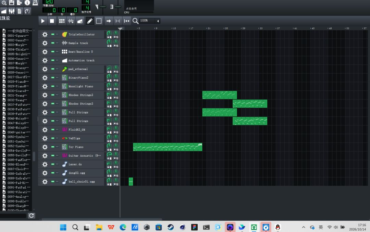Click the master pitch slider
370x232 pixels.
[x=118, y=7]
